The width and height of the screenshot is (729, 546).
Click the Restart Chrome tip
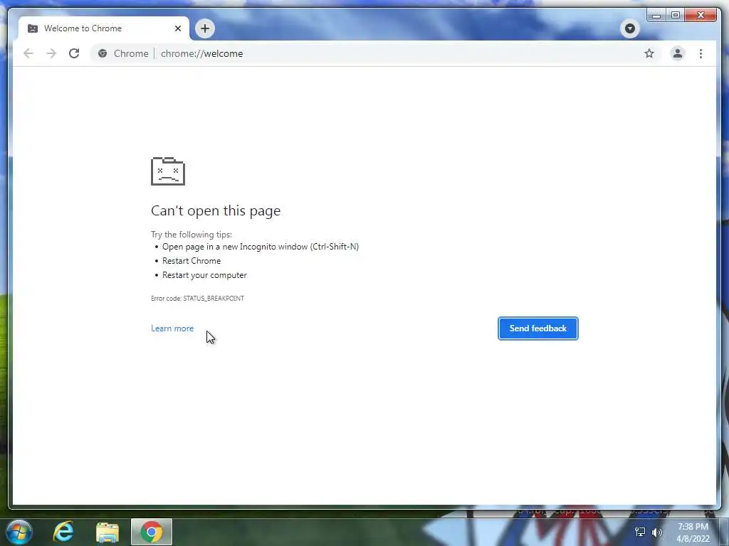[x=191, y=261]
